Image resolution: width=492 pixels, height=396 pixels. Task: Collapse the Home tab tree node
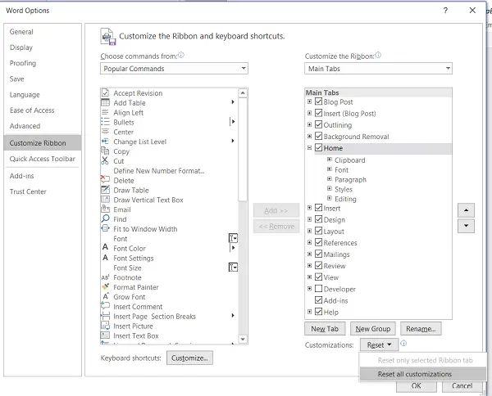point(309,148)
